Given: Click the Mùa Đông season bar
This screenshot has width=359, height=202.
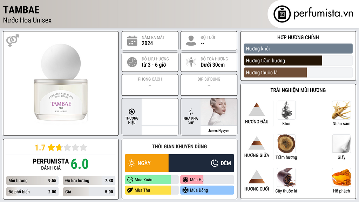Looking at the screenshot, I should pos(207,190).
